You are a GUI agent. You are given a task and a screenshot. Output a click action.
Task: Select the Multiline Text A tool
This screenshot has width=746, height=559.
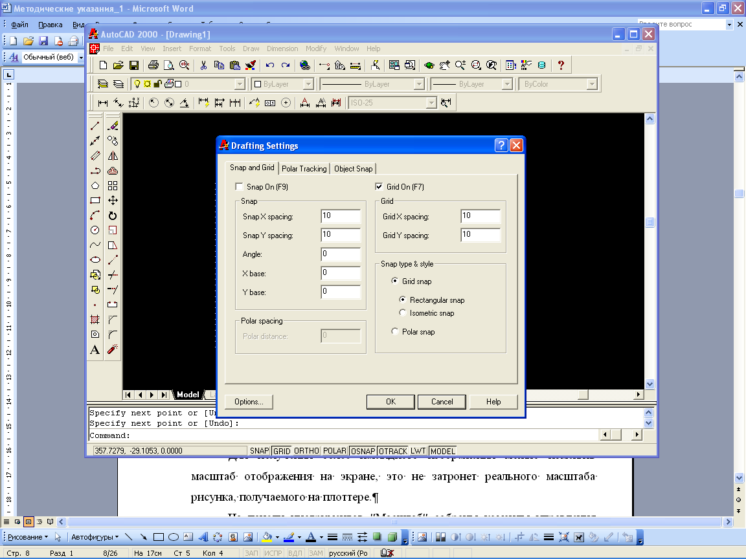[95, 349]
